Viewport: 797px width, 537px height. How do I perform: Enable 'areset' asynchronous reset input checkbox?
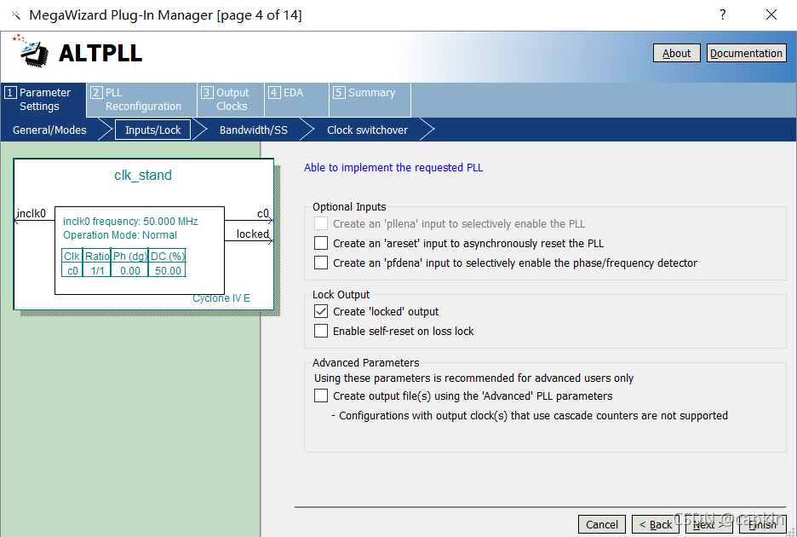[x=321, y=243]
